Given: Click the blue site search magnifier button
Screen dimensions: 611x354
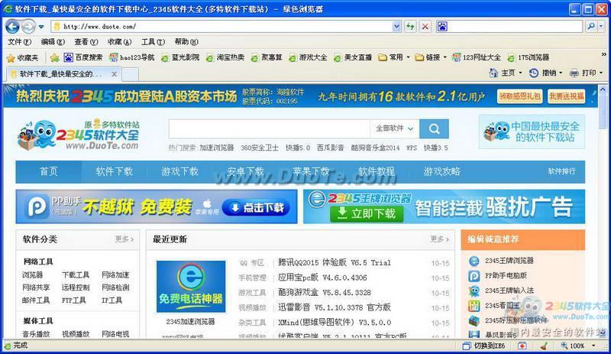Looking at the screenshot, I should (x=434, y=128).
